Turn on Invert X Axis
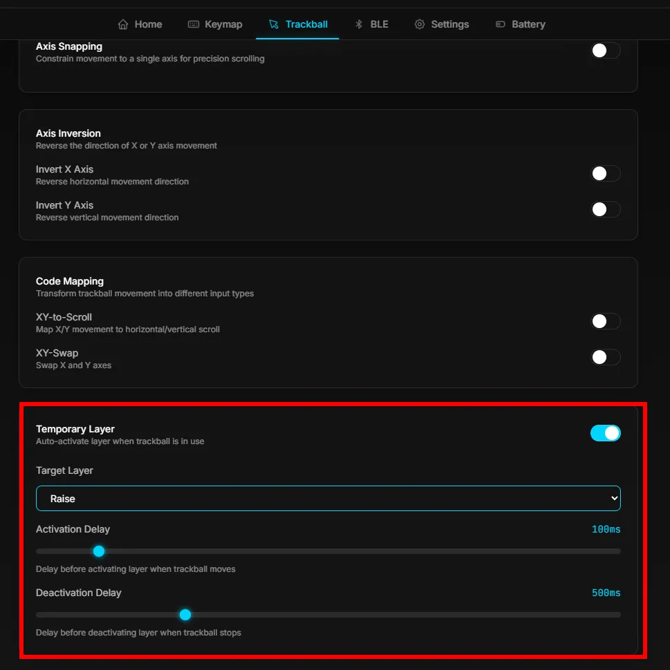Viewport: 670px width, 670px height. [605, 173]
